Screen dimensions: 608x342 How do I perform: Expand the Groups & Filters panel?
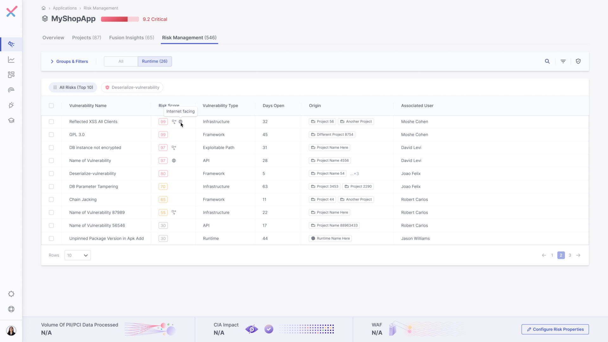coord(69,61)
